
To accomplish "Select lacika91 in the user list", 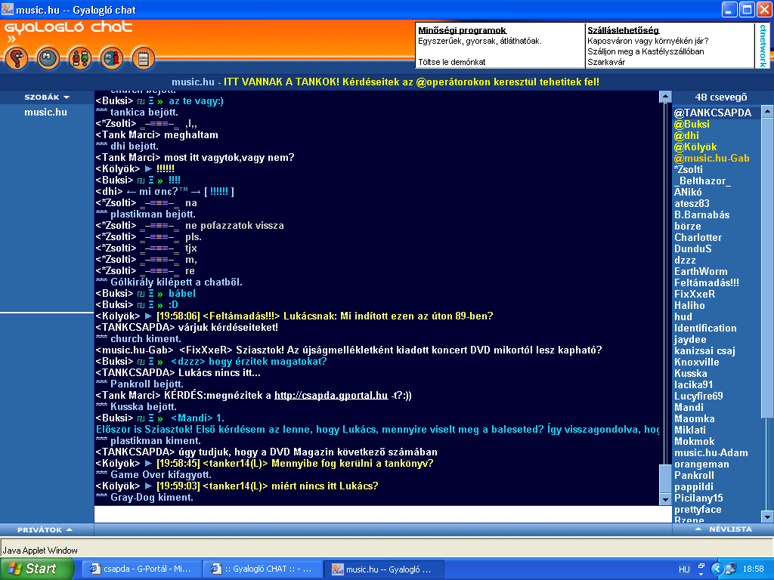I will (x=694, y=385).
